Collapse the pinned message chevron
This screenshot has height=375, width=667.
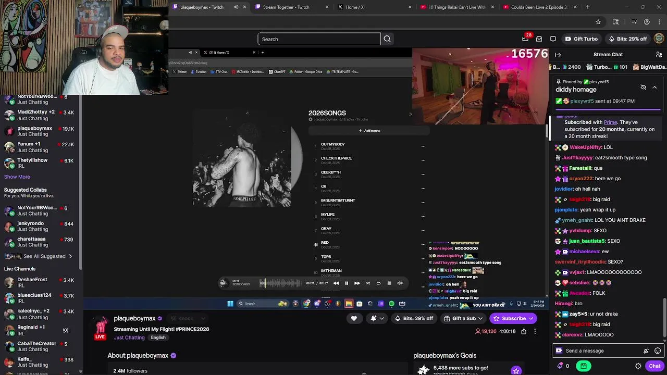654,87
